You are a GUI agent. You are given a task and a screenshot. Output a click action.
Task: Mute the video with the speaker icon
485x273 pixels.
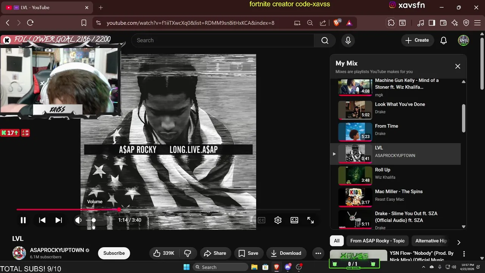78,220
